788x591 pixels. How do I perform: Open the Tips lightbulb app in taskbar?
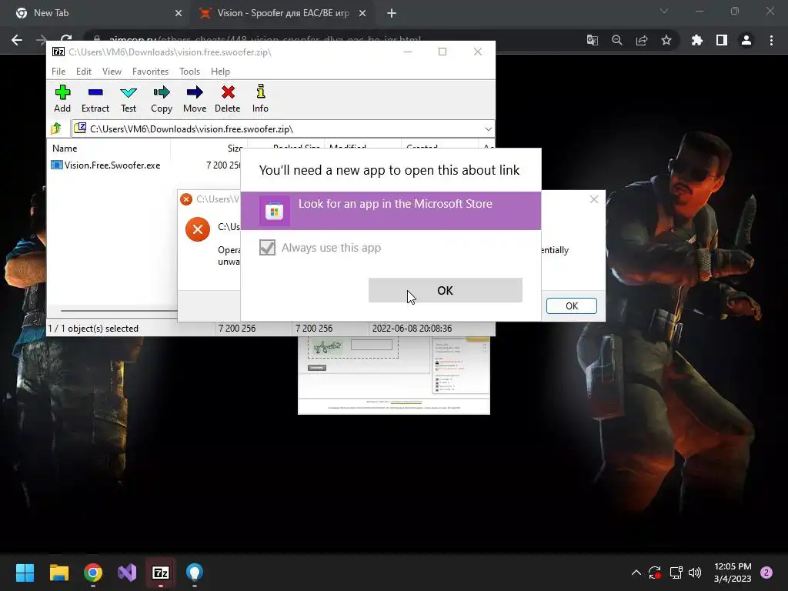[195, 573]
